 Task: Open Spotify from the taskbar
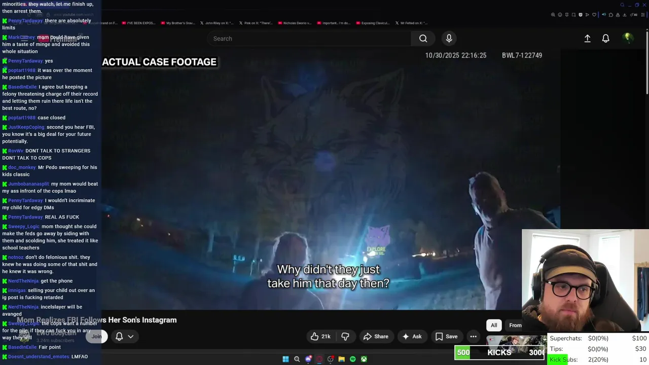353,359
